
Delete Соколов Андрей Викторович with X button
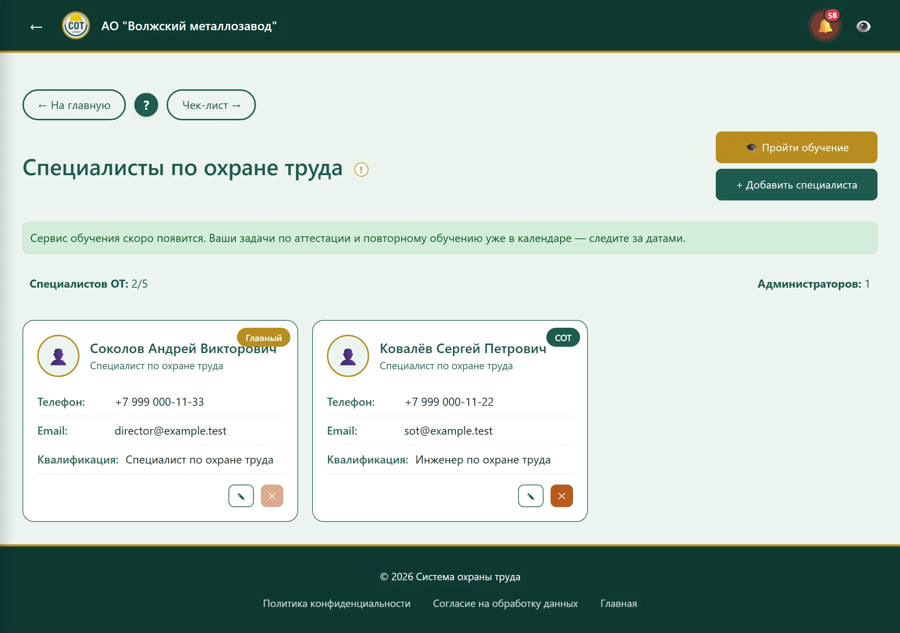(x=272, y=496)
